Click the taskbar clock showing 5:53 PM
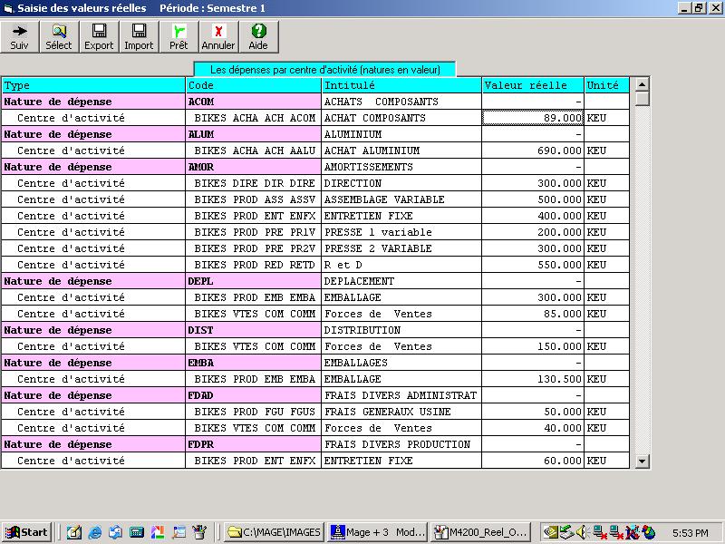Viewport: 725px width, 544px height. pyautogui.click(x=691, y=533)
